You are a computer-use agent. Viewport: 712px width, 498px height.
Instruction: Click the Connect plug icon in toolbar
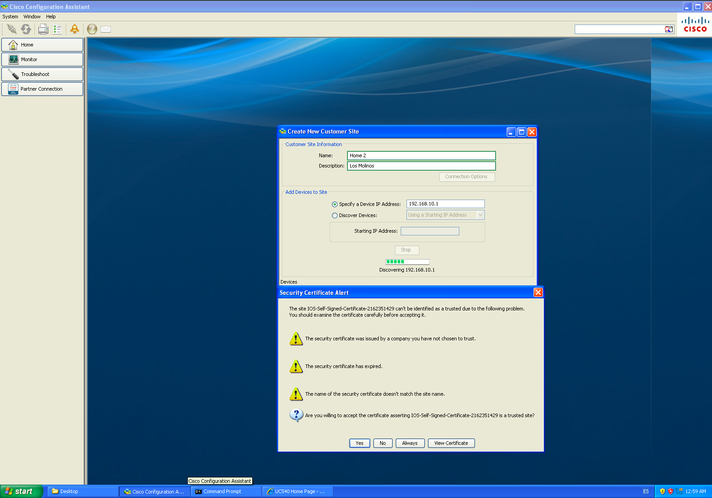[12, 29]
